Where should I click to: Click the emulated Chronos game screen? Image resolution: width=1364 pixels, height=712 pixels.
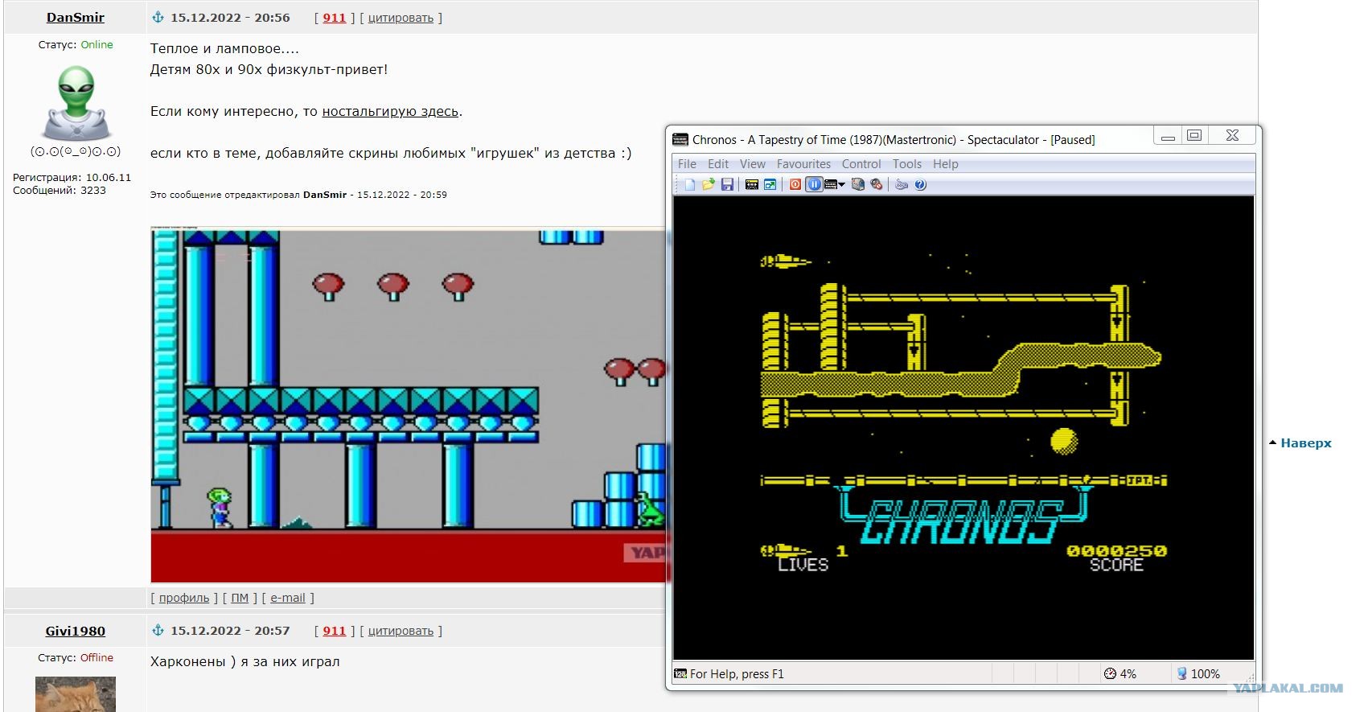[963, 427]
